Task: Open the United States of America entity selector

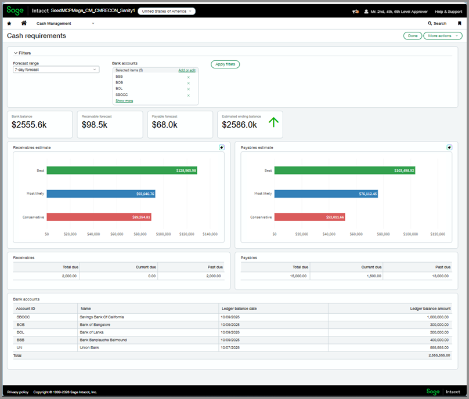Action: 167,11
